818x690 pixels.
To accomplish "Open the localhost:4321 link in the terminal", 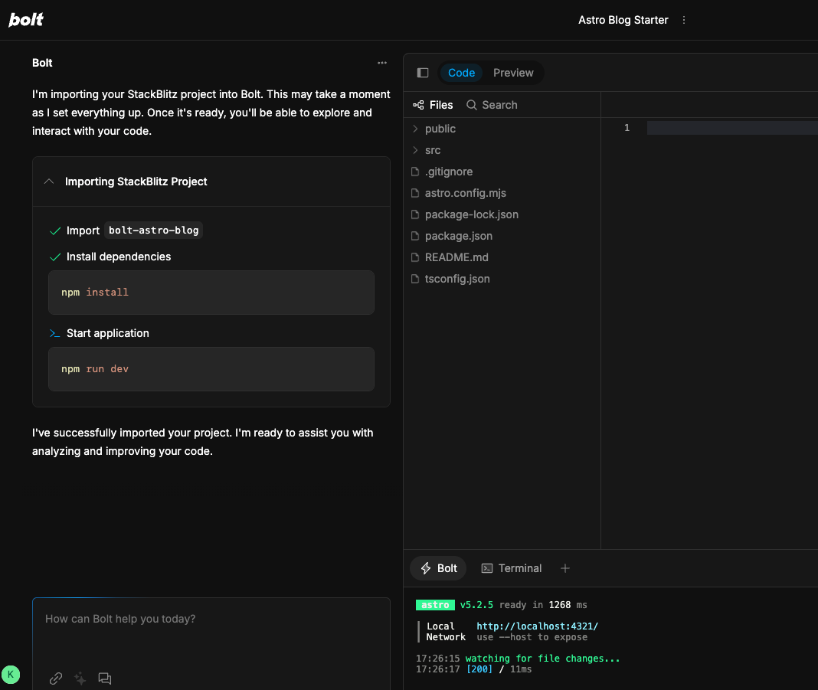I will pos(537,626).
